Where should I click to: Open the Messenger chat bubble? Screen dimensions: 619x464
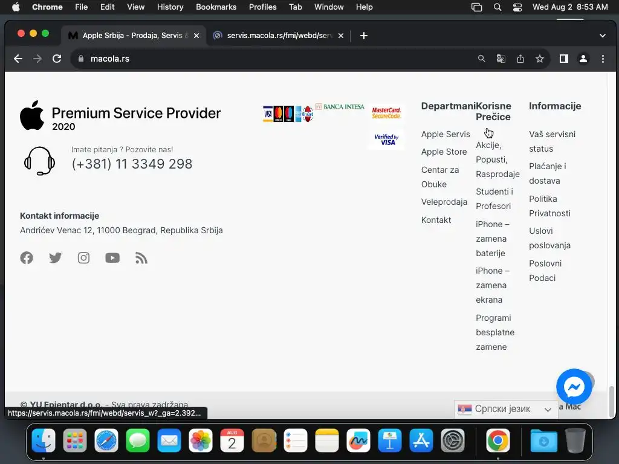click(x=574, y=387)
